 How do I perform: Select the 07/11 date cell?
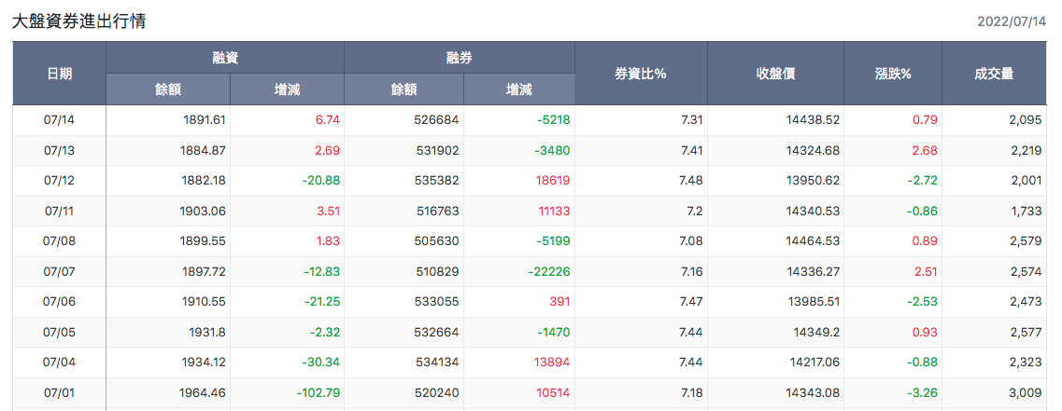pyautogui.click(x=59, y=211)
